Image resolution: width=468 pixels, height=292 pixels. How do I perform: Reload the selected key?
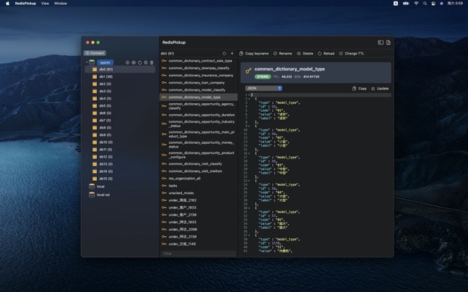326,53
